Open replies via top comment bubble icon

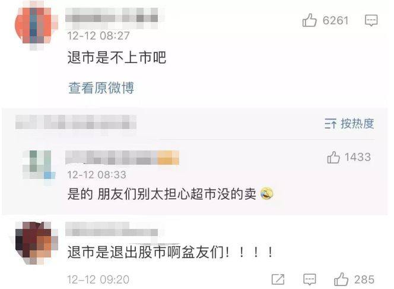click(371, 20)
